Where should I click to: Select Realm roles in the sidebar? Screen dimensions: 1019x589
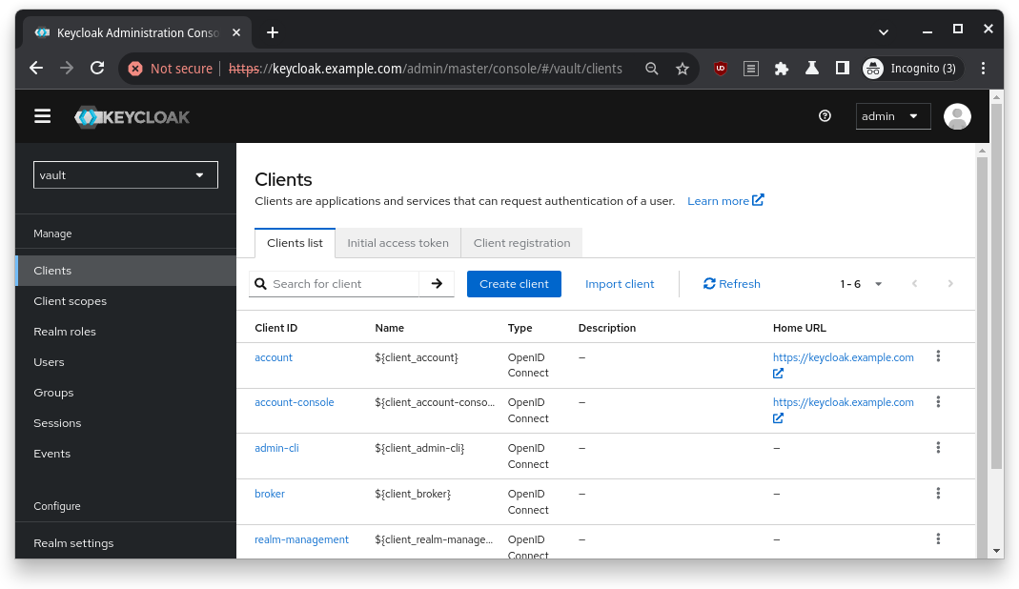click(x=126, y=332)
